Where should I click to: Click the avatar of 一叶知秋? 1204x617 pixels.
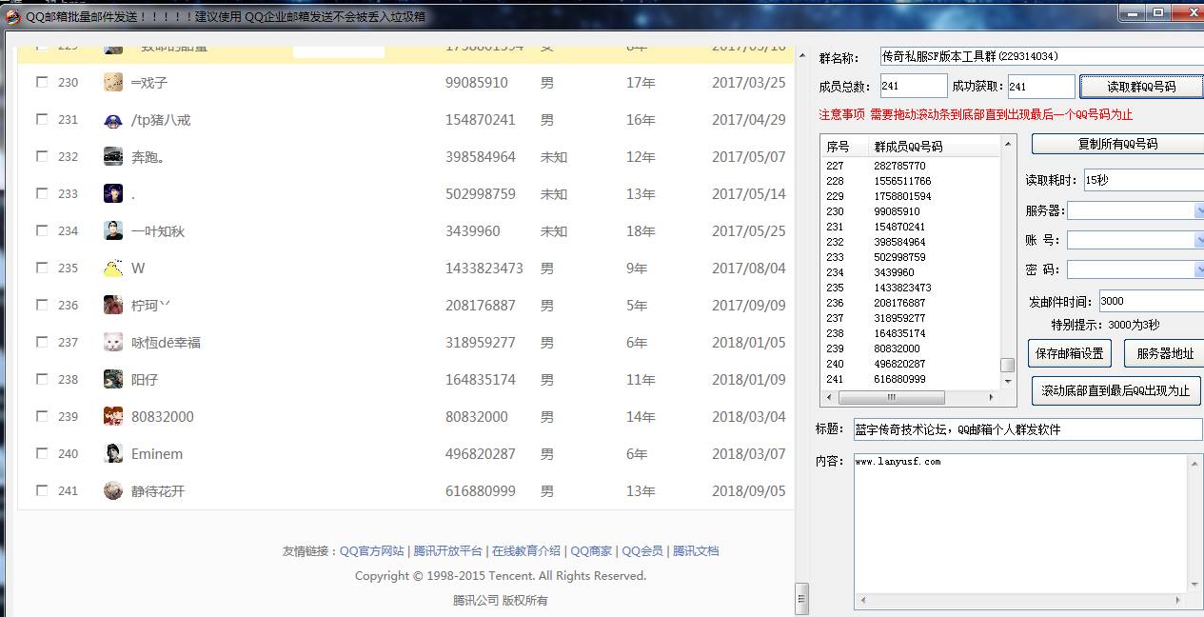point(113,231)
